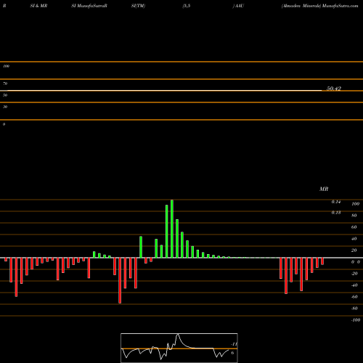Click the '(Almaden Minerals) MunafaSutra.com' header text
Screen dimensions: 363x363
(319, 6)
